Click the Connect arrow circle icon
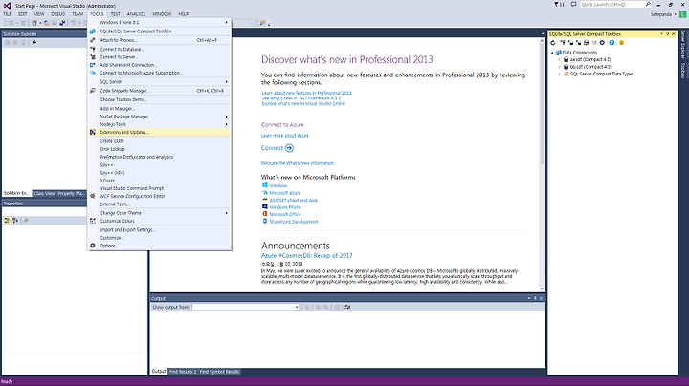Viewport: 689px width, 386px height. (289, 148)
